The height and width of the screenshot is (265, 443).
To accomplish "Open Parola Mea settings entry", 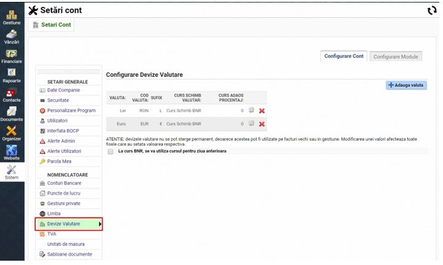I will click(x=61, y=162).
